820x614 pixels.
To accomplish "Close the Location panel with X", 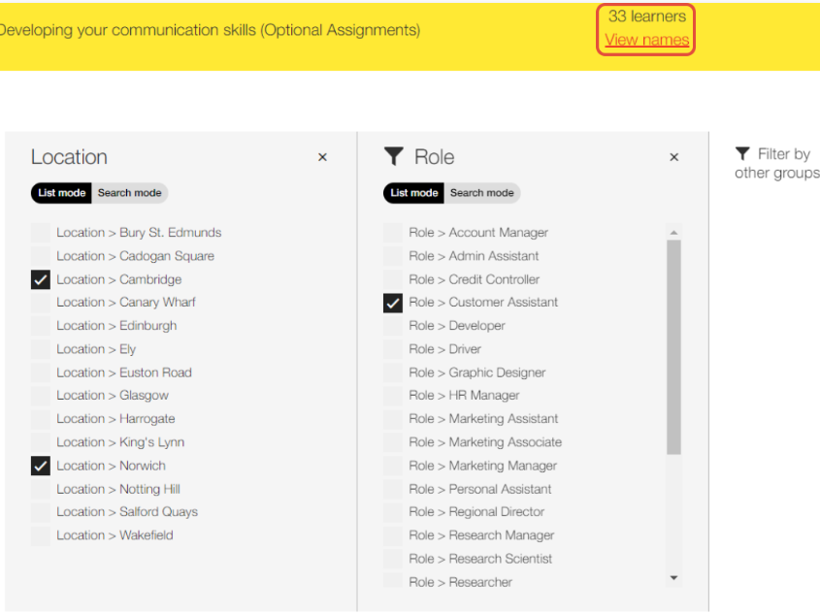I will click(323, 157).
